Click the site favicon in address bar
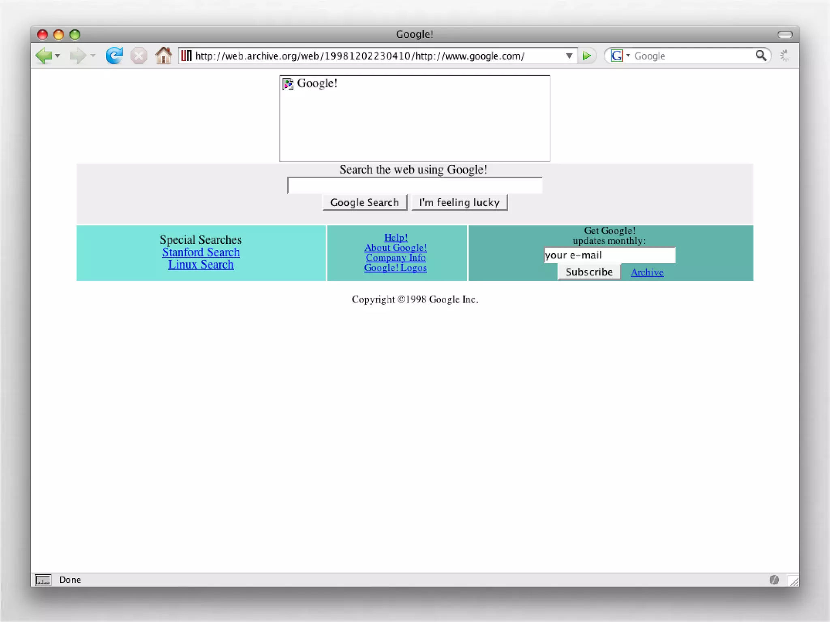 click(x=186, y=55)
